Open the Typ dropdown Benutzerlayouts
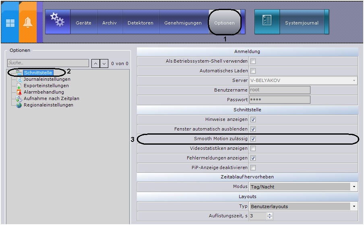The height and width of the screenshot is (225, 364). tap(303, 206)
